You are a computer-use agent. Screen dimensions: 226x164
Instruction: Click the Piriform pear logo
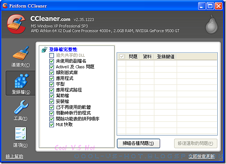coord(212,24)
